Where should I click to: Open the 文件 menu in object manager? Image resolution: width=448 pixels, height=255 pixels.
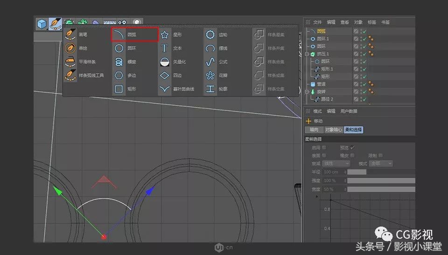pos(317,22)
